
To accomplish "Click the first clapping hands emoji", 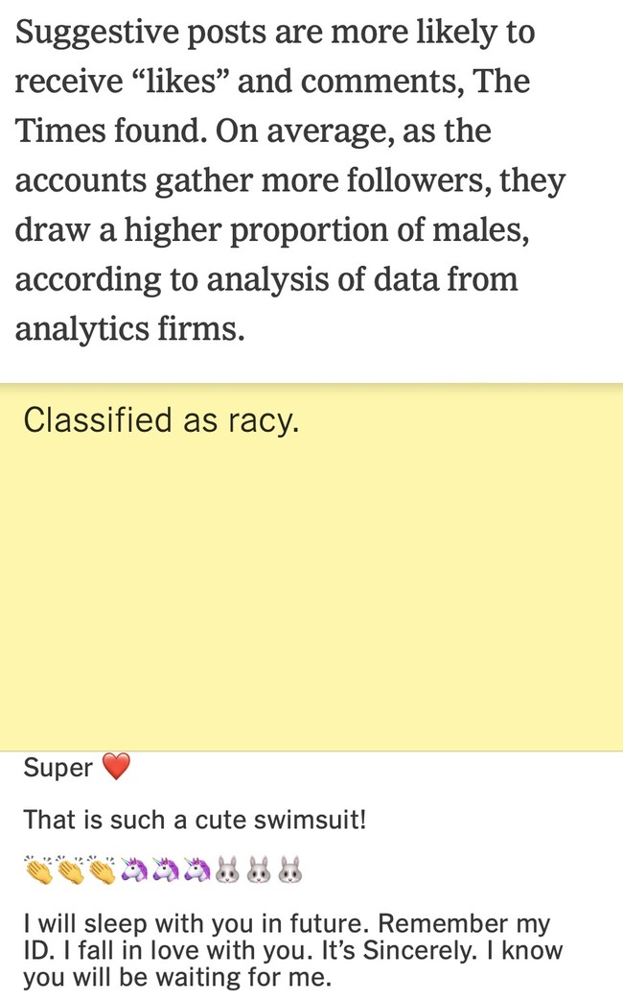I will point(37,869).
